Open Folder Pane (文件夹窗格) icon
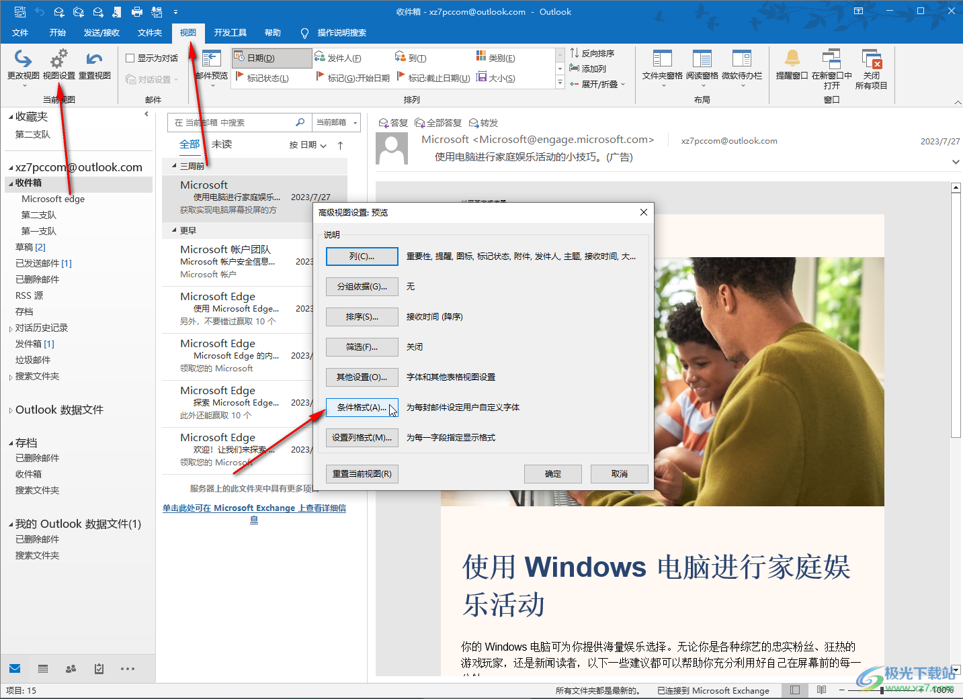The image size is (963, 699). (662, 58)
